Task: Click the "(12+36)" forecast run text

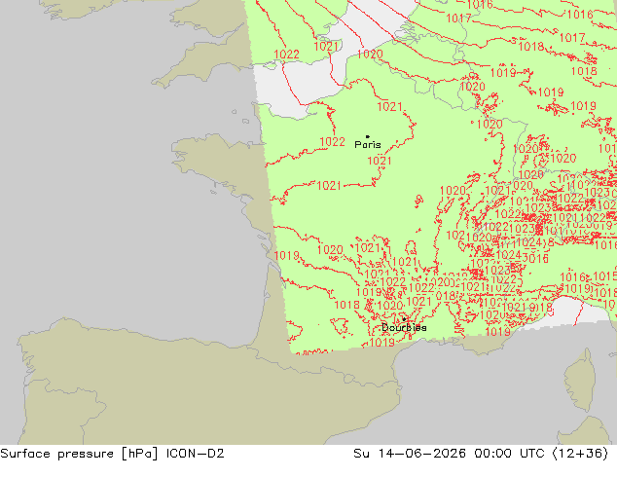Action: (580, 454)
